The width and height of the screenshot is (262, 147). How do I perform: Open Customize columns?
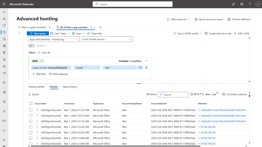[x=234, y=94]
